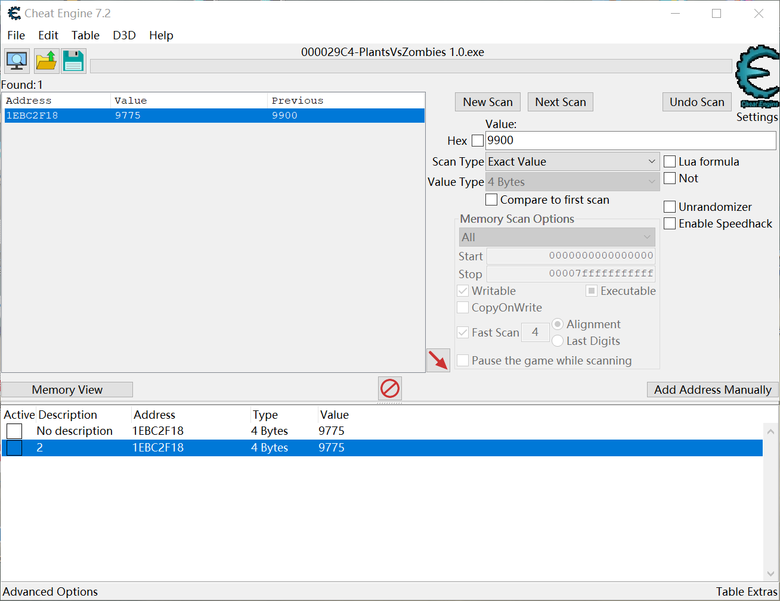Toggle the CopyOnWrite checkbox
Image resolution: width=780 pixels, height=601 pixels.
(x=463, y=307)
